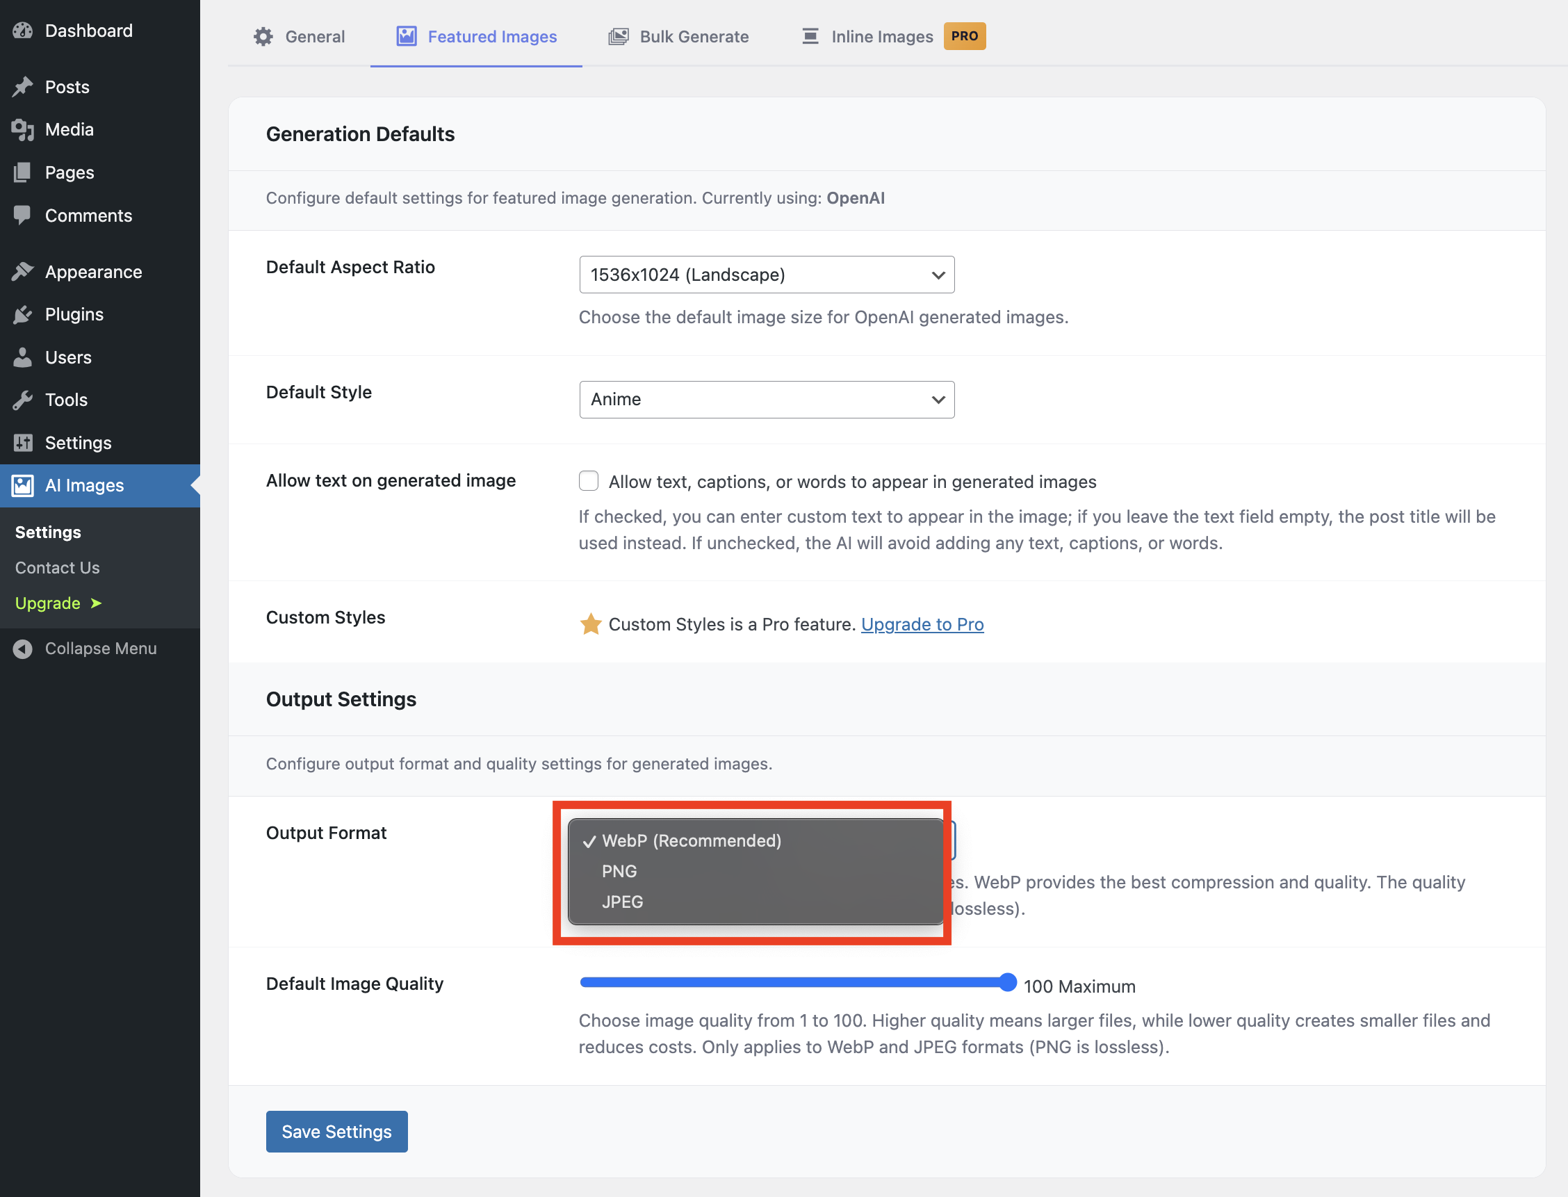Open the Appearance brush icon

(x=22, y=272)
